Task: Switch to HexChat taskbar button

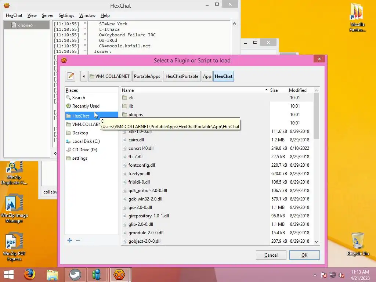Action: tap(120, 275)
